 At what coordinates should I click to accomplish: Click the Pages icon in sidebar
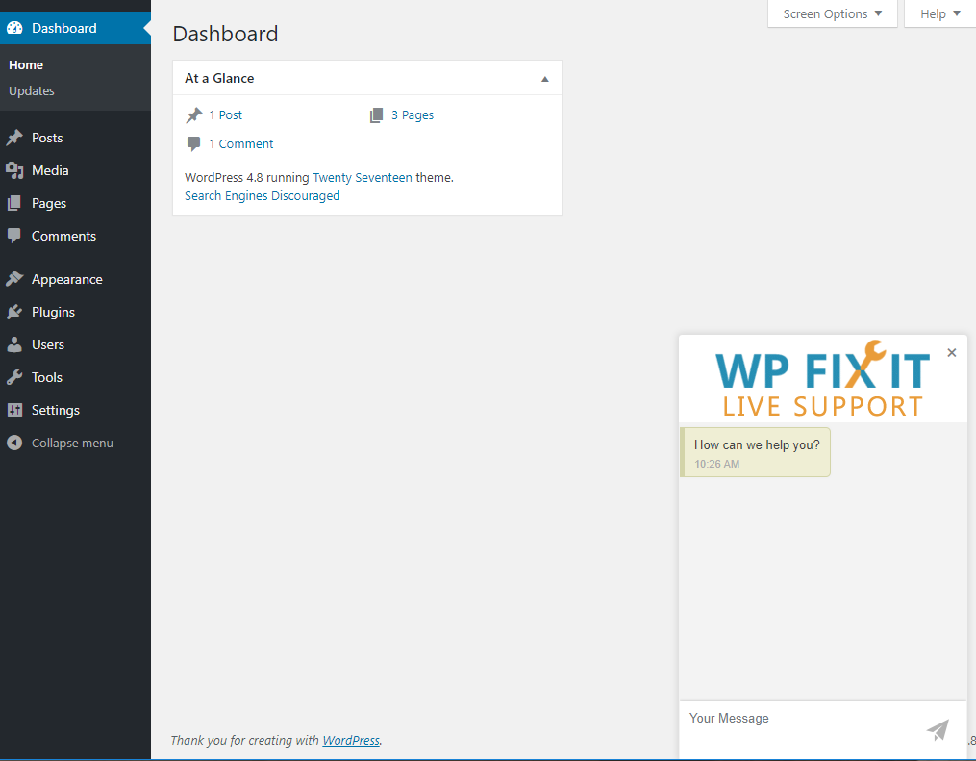click(14, 203)
